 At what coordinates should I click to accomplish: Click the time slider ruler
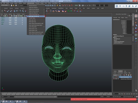[56, 94]
